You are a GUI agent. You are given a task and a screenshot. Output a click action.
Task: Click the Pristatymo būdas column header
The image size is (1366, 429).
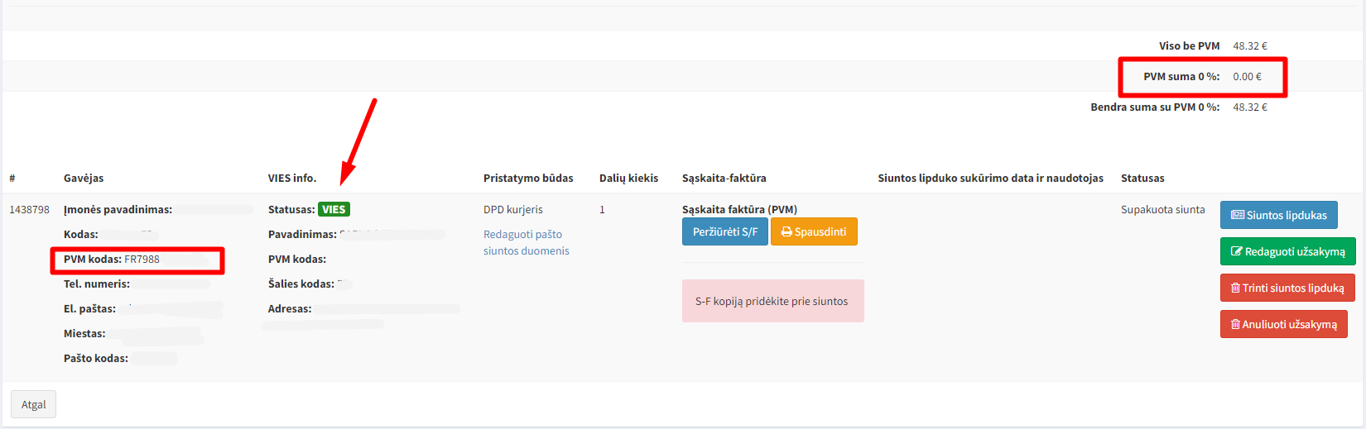(x=528, y=179)
